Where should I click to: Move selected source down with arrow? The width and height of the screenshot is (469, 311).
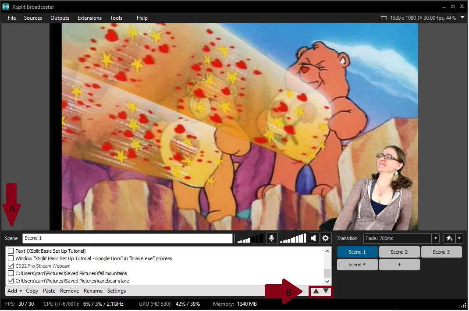click(x=326, y=291)
